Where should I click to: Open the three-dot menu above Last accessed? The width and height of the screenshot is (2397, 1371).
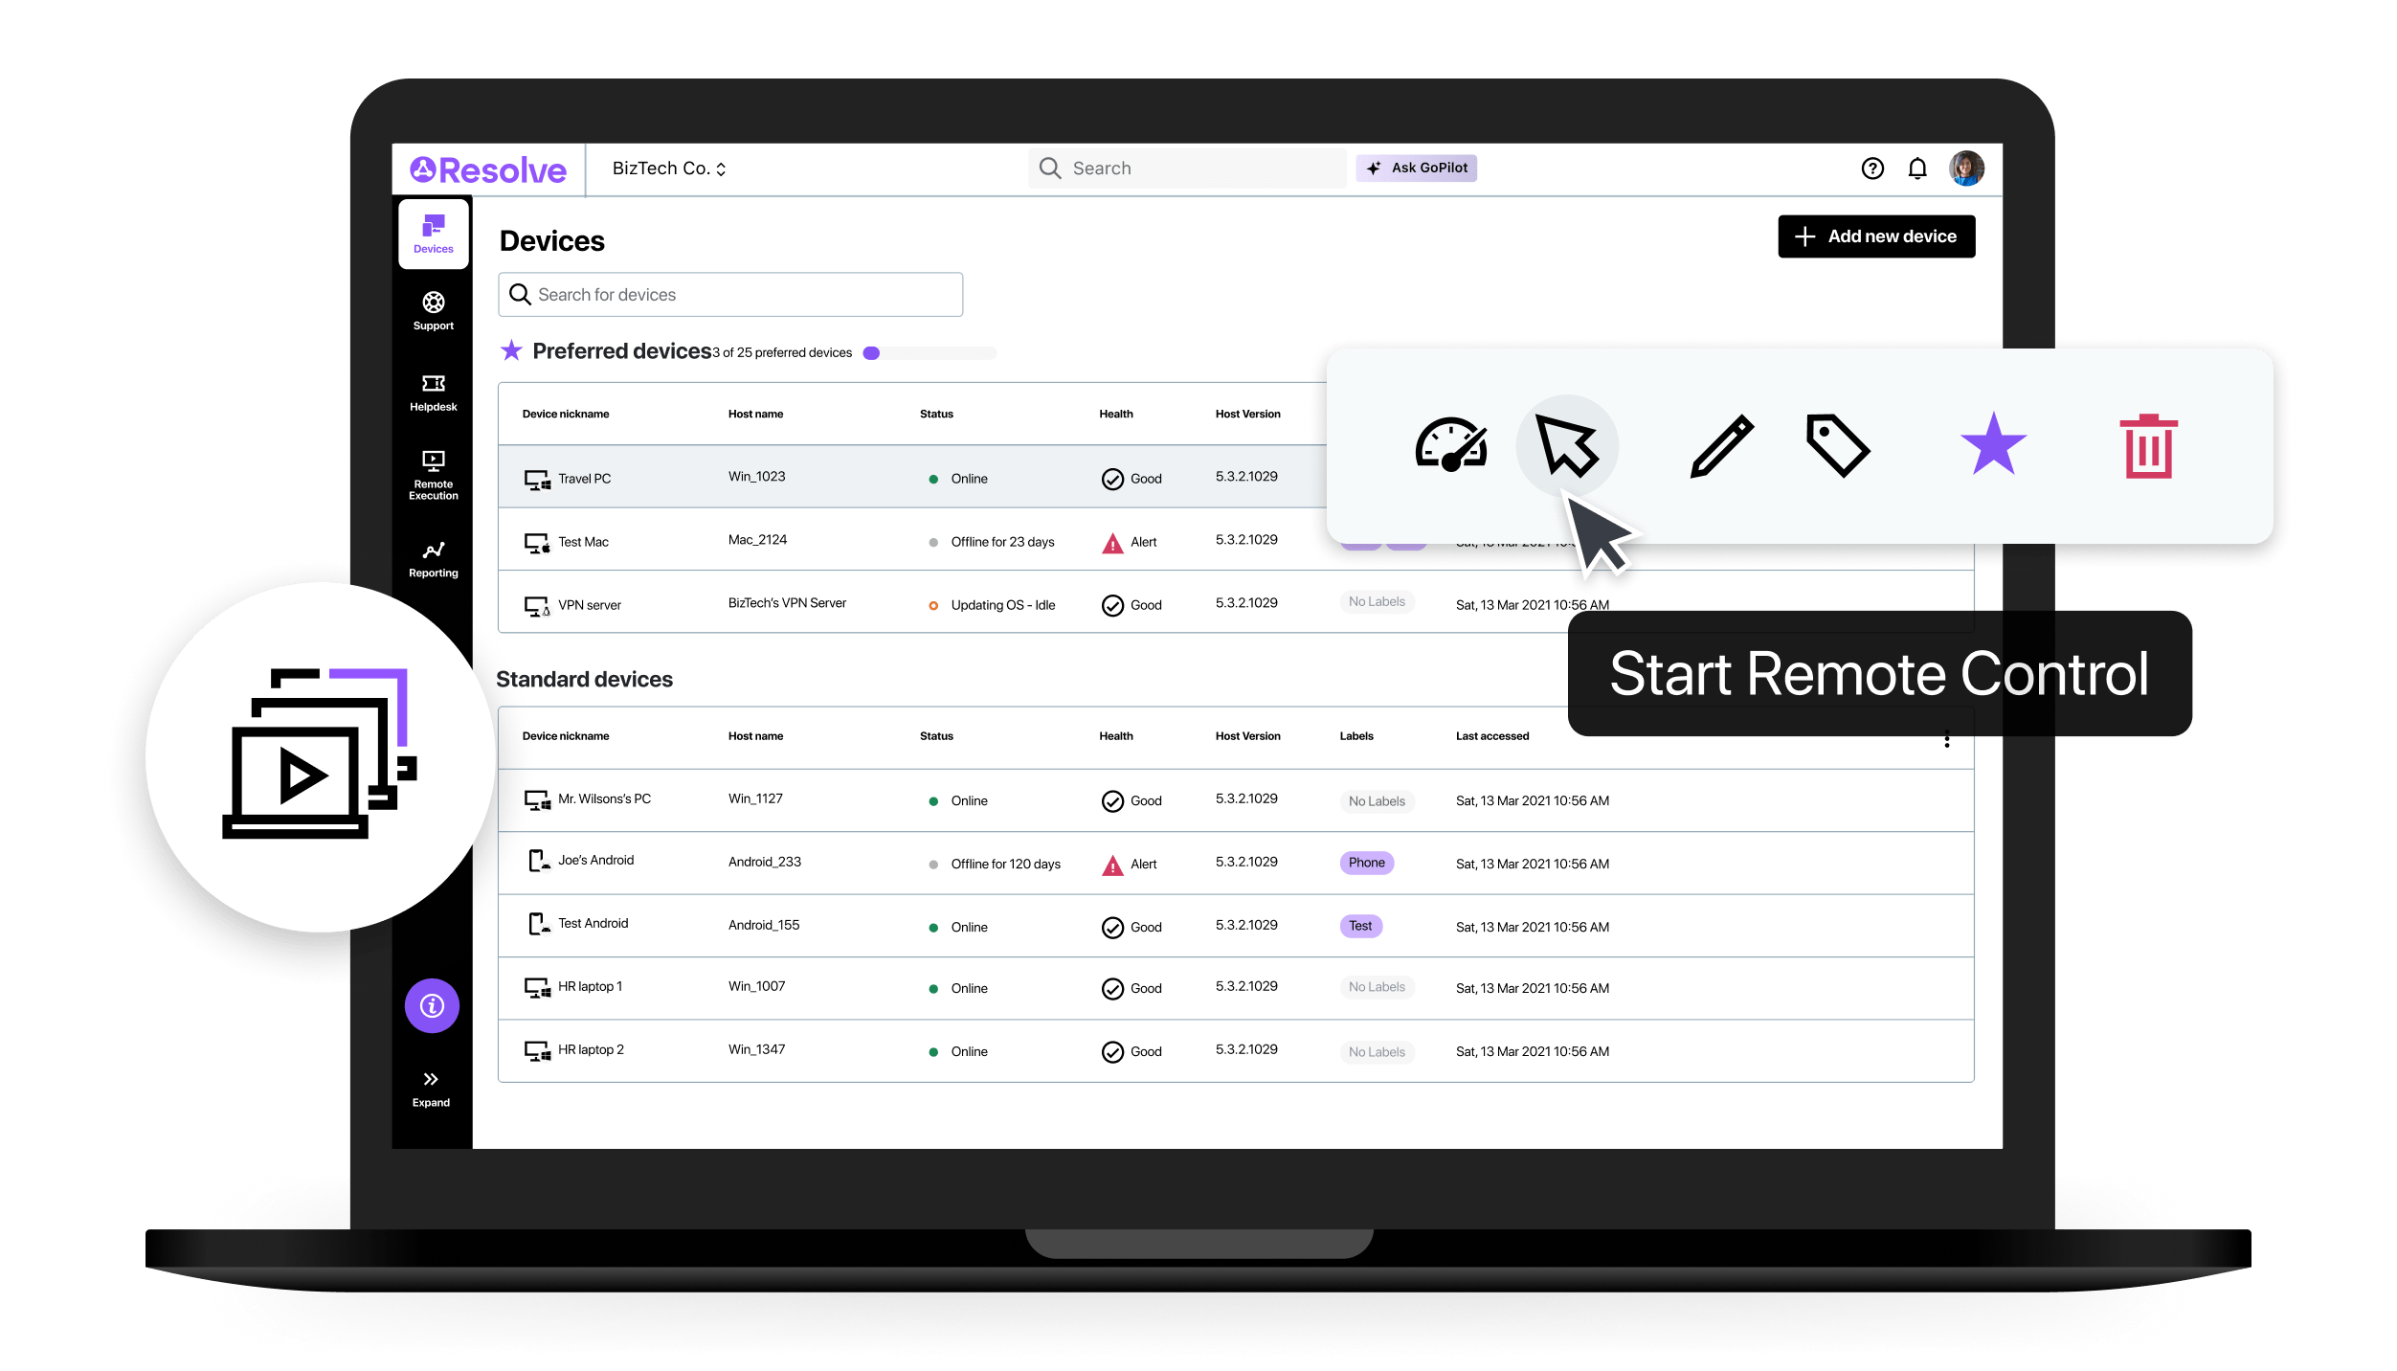click(x=1945, y=738)
